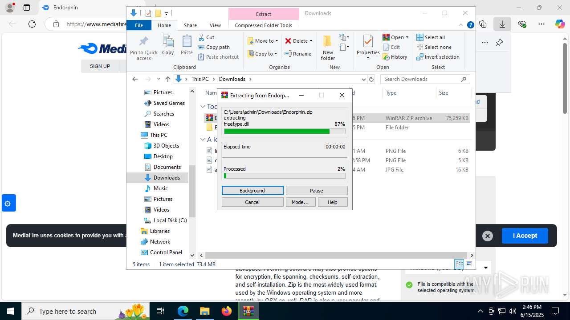Click the Processed total progress bar
Screen dimensions: 570x320
coord(285,176)
